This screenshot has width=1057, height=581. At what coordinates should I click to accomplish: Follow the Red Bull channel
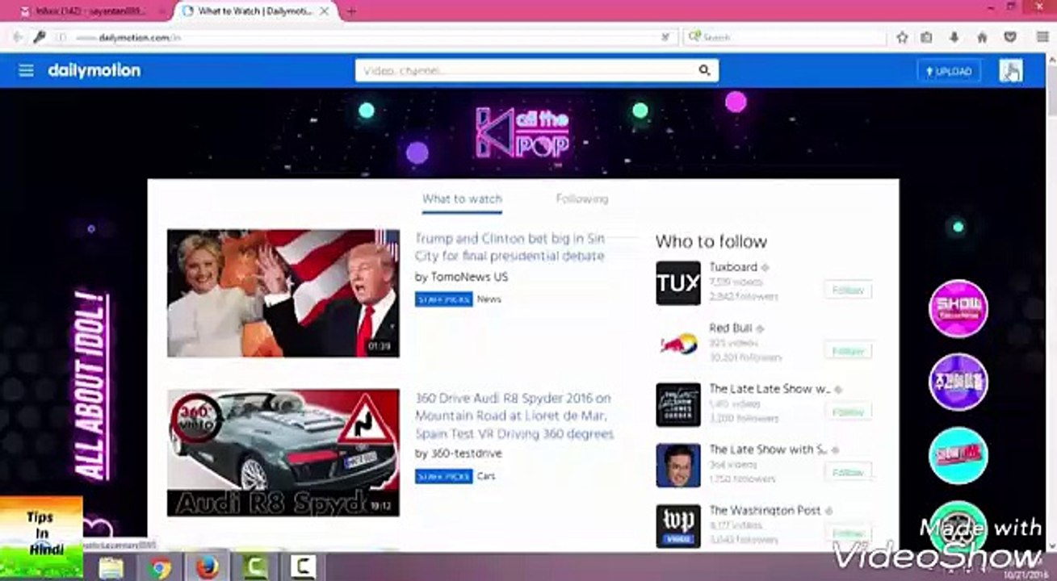click(848, 351)
